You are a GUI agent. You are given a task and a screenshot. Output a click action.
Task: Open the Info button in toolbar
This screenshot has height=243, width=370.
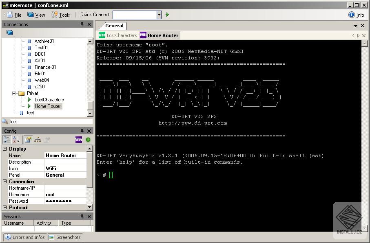(x=356, y=15)
